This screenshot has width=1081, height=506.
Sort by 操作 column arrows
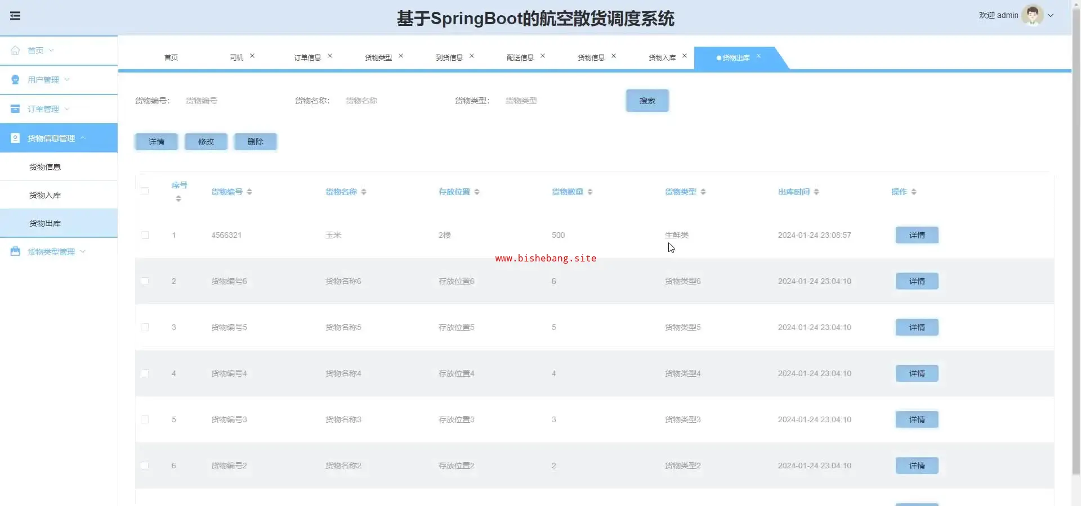tap(914, 192)
